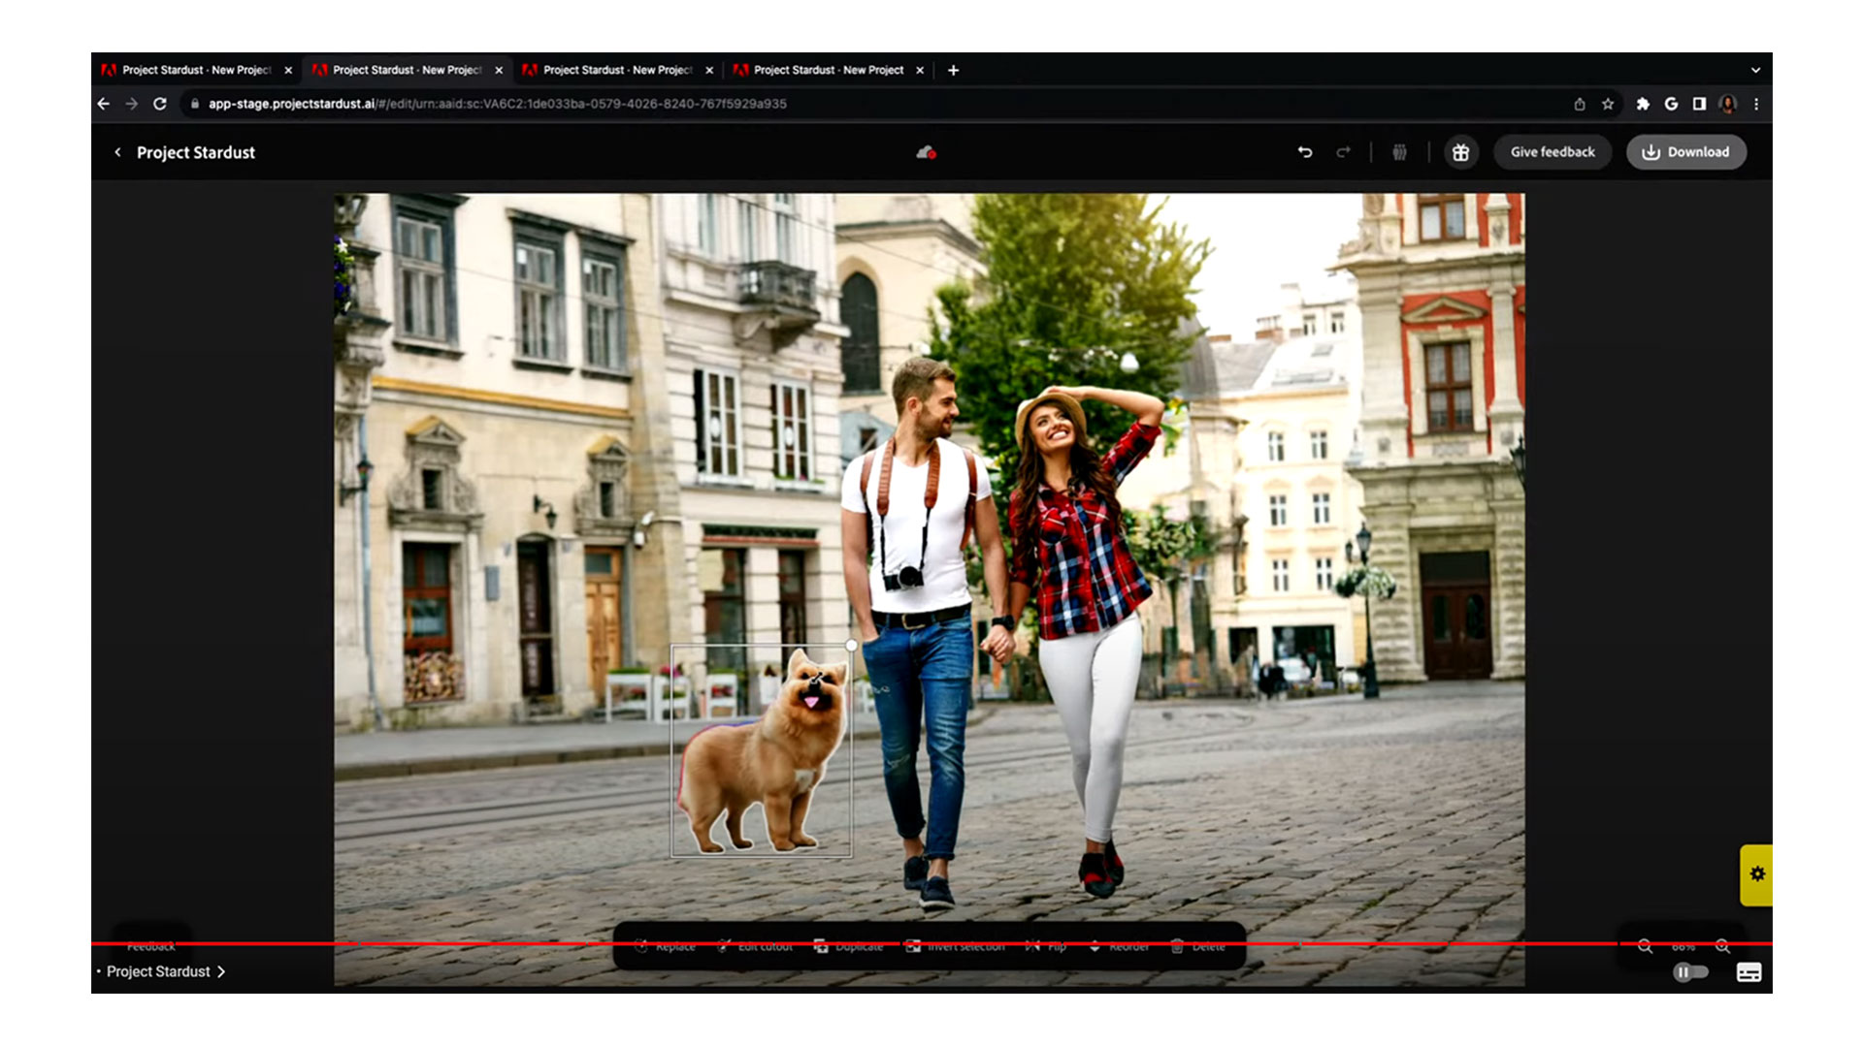1863x1047 pixels.
Task: Click the zoom in magnifier icon
Action: [1722, 946]
